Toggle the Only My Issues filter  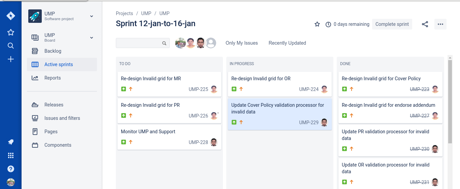(x=242, y=43)
